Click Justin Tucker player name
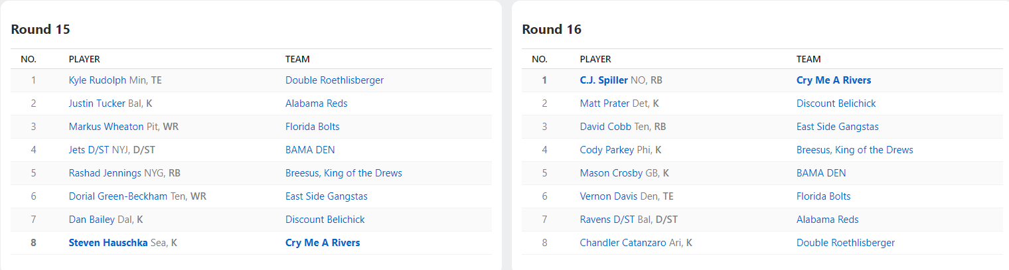1009x270 pixels. click(x=96, y=103)
